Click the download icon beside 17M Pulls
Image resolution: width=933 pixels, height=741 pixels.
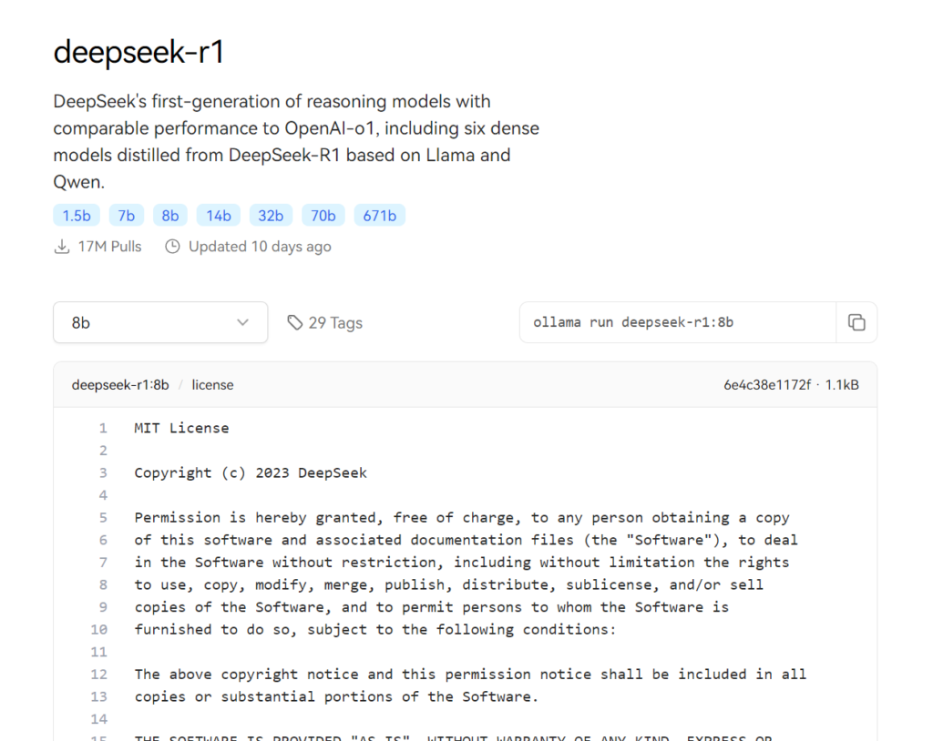(x=62, y=247)
